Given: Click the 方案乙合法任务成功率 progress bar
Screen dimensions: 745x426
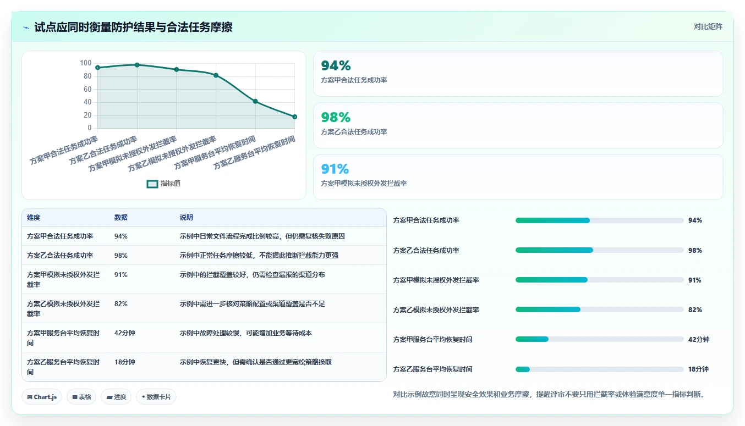Looking at the screenshot, I should 599,250.
